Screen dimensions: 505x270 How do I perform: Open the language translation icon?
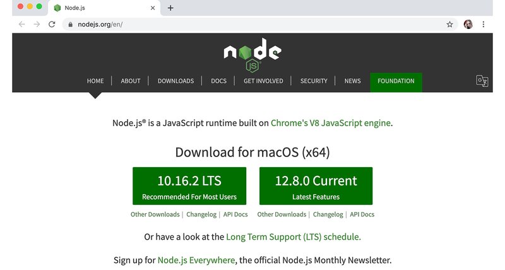pyautogui.click(x=482, y=81)
